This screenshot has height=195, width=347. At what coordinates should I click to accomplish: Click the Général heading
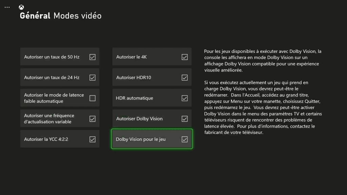click(x=35, y=16)
